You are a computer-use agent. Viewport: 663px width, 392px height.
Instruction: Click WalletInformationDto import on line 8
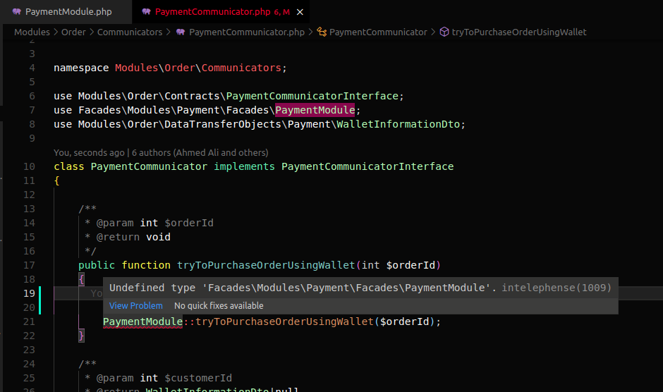click(399, 124)
